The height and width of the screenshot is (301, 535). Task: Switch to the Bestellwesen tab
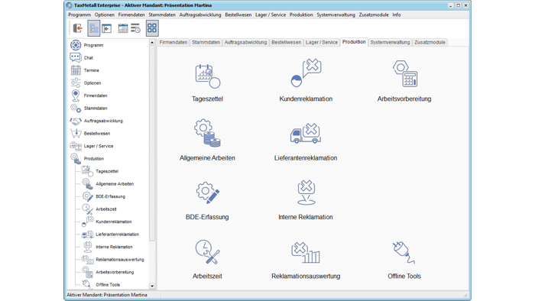[287, 42]
